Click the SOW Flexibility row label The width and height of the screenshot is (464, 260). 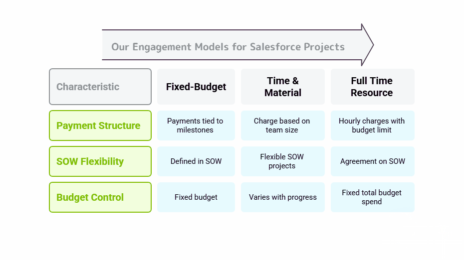pos(100,161)
